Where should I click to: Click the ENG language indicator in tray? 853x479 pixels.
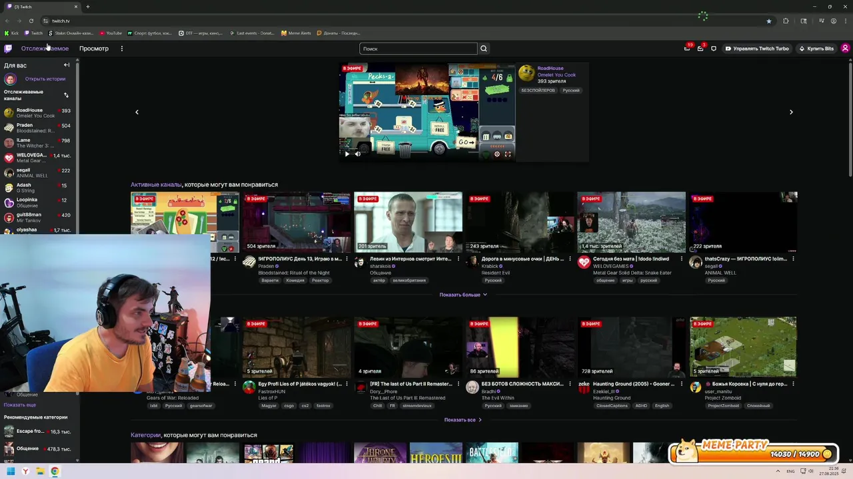click(790, 472)
